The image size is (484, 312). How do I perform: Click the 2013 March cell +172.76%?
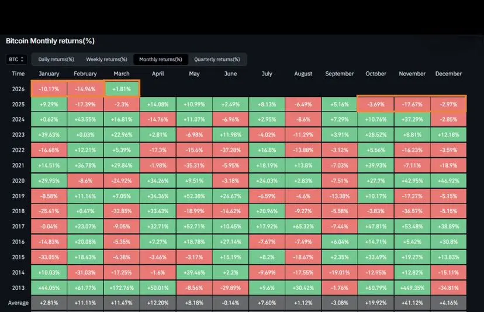(x=122, y=287)
